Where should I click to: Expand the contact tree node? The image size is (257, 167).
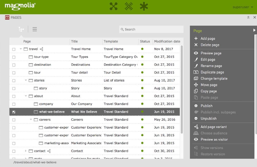26,151
